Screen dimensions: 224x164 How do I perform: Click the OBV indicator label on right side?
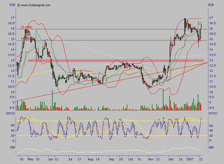pyautogui.click(x=211, y=147)
